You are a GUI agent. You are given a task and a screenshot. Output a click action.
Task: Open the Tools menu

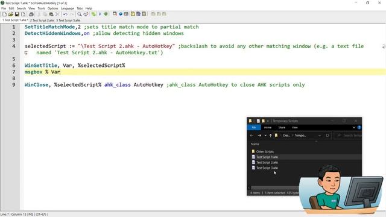point(41,8)
